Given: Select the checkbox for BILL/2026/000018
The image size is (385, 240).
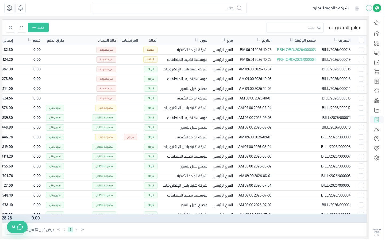Looking at the screenshot, I should [x=361, y=50].
